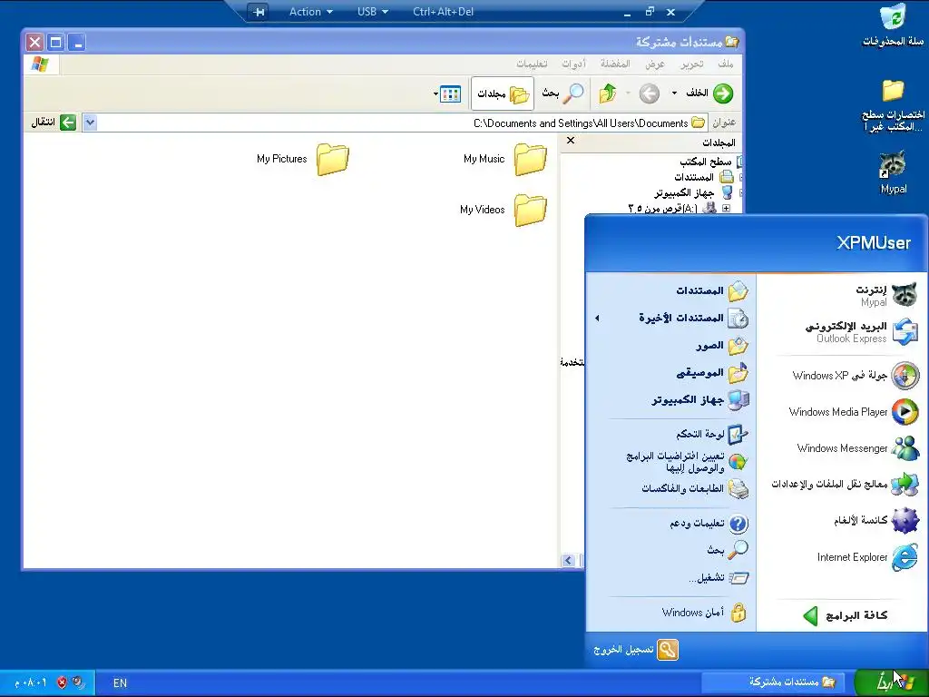Screen dimensions: 929x697
Task: Expand the 3.5 Floppy (A:) tree node
Action: pos(727,209)
